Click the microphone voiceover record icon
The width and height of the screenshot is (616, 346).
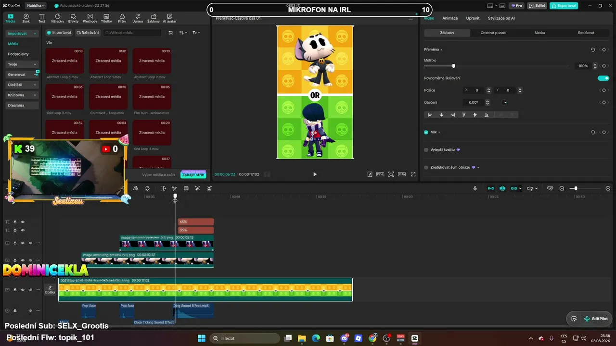coord(475,188)
